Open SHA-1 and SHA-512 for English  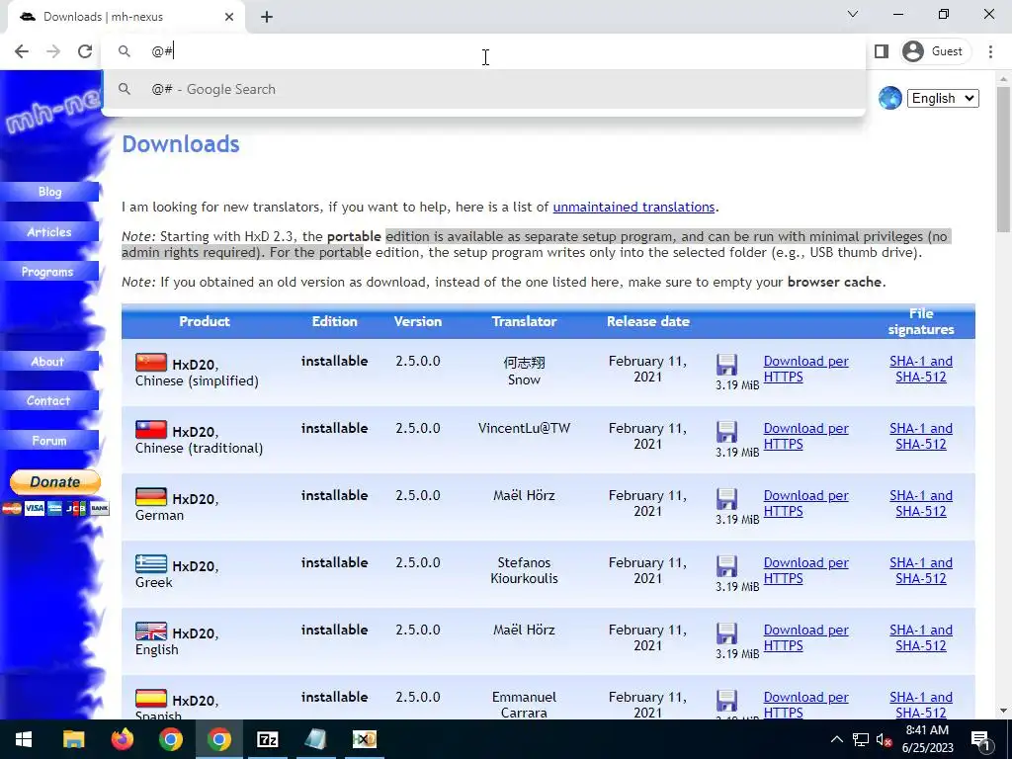(x=921, y=637)
